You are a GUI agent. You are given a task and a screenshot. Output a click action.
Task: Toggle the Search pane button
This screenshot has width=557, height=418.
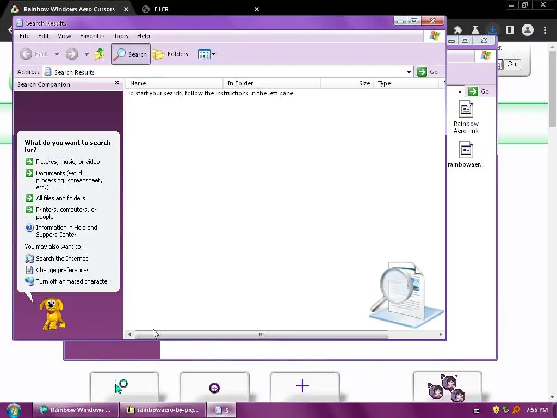pyautogui.click(x=131, y=54)
